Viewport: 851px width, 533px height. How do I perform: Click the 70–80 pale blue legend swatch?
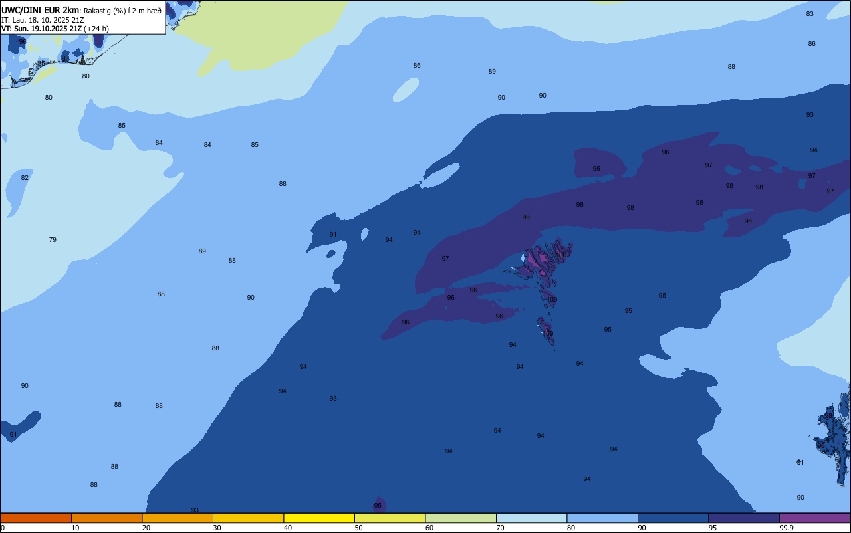pyautogui.click(x=531, y=518)
